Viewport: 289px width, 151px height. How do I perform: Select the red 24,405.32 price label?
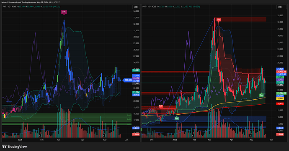tap(281, 72)
